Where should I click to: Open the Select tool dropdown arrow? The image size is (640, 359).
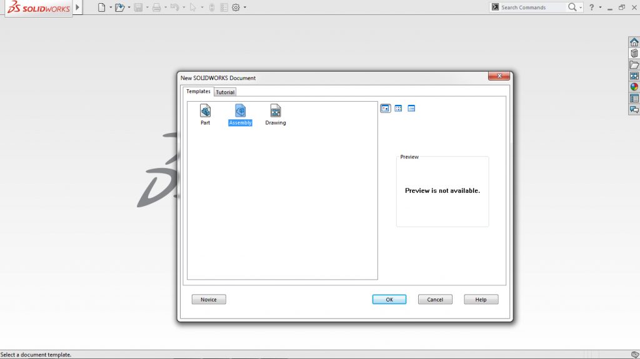(x=202, y=7)
